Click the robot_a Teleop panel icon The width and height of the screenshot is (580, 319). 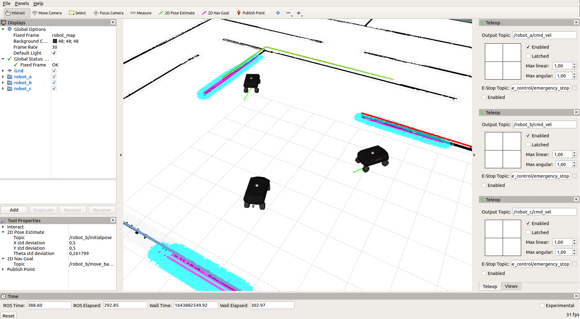(x=482, y=22)
